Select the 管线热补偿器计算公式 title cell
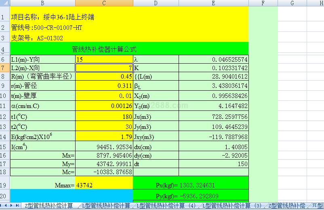 click(x=104, y=50)
